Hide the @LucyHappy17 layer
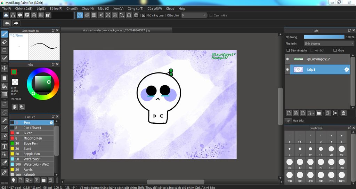Screen dimensions: 356x189 click(288, 59)
